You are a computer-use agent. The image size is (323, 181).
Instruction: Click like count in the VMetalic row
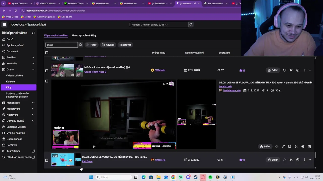(x=242, y=70)
